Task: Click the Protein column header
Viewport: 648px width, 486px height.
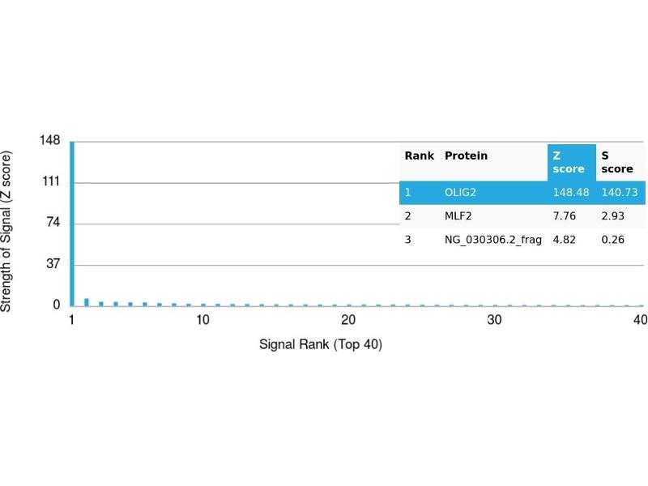Action: (x=466, y=156)
